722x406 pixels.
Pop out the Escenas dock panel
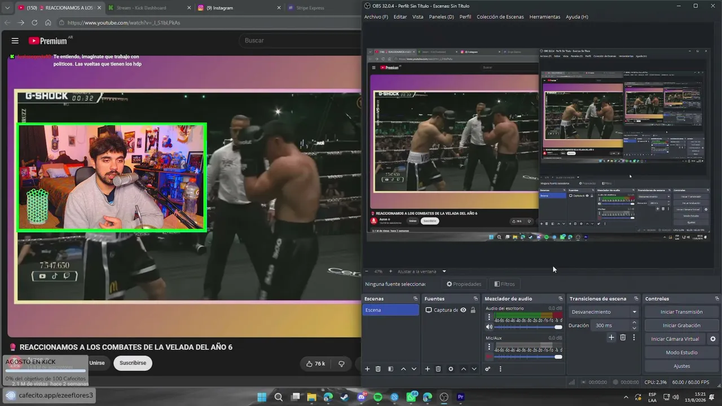415,299
